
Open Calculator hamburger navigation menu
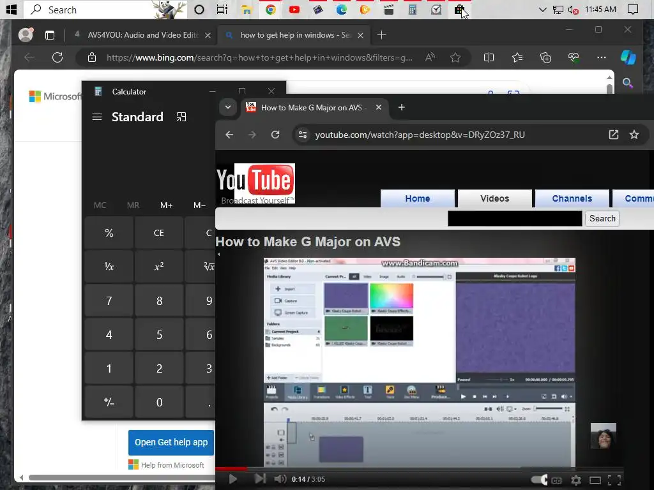pyautogui.click(x=97, y=117)
